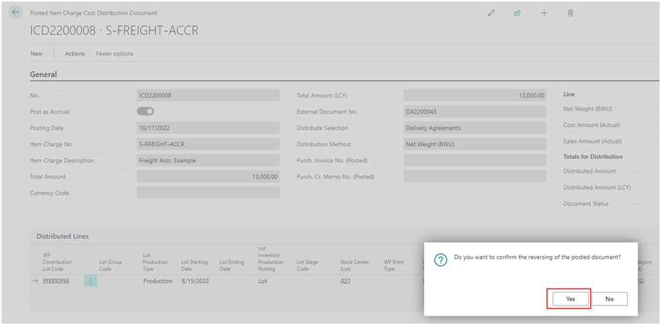The image size is (661, 325).
Task: Click Fewer options
Action: pos(115,53)
